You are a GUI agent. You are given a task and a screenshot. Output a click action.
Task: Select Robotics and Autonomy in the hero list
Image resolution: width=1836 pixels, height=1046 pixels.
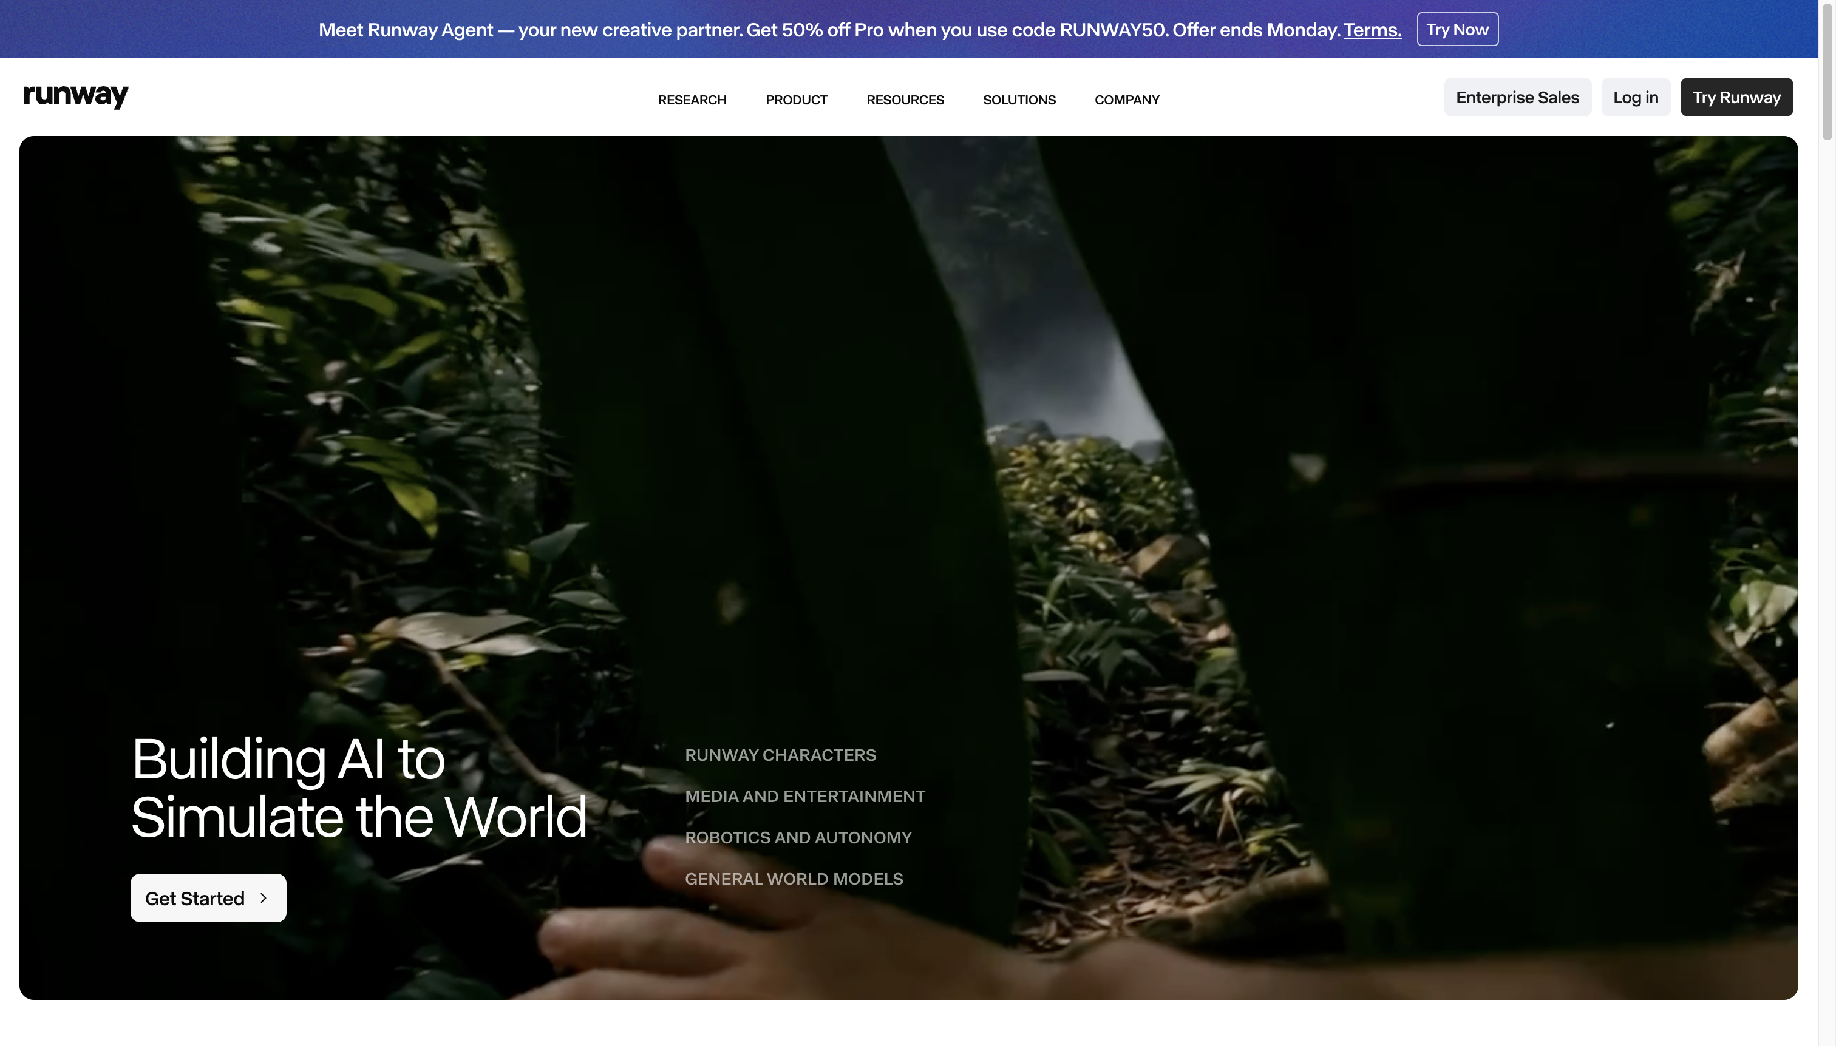798,837
